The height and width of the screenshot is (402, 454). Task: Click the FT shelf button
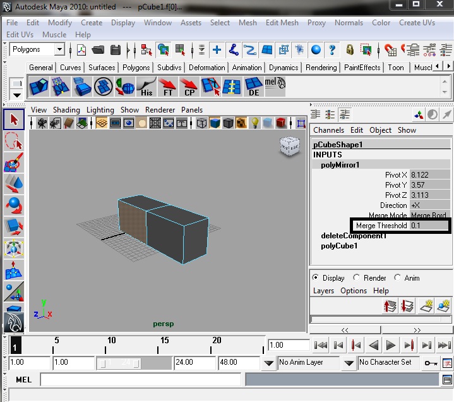(168, 87)
